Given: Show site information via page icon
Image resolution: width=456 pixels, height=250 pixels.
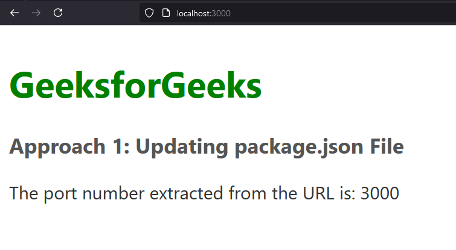Looking at the screenshot, I should (x=165, y=13).
